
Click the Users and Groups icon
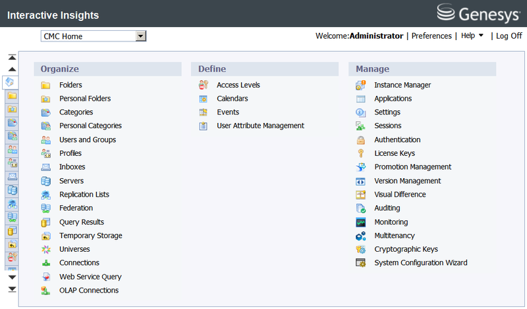(x=45, y=140)
